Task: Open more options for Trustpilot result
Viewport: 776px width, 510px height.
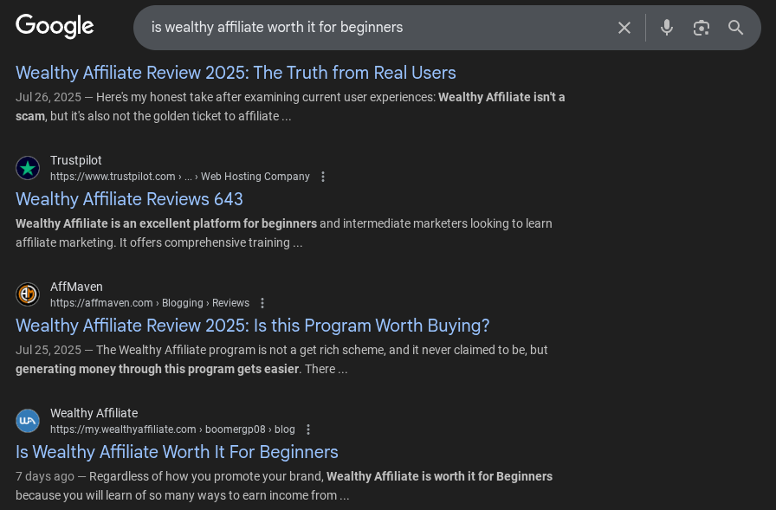Action: coord(323,177)
